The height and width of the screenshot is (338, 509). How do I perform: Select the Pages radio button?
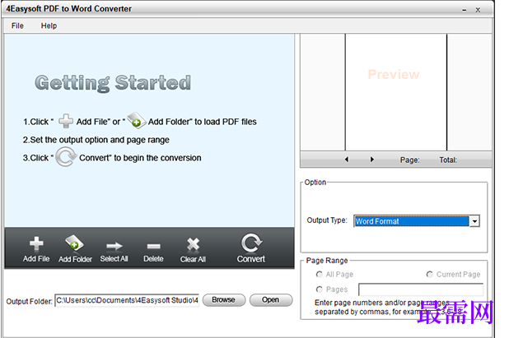point(319,289)
